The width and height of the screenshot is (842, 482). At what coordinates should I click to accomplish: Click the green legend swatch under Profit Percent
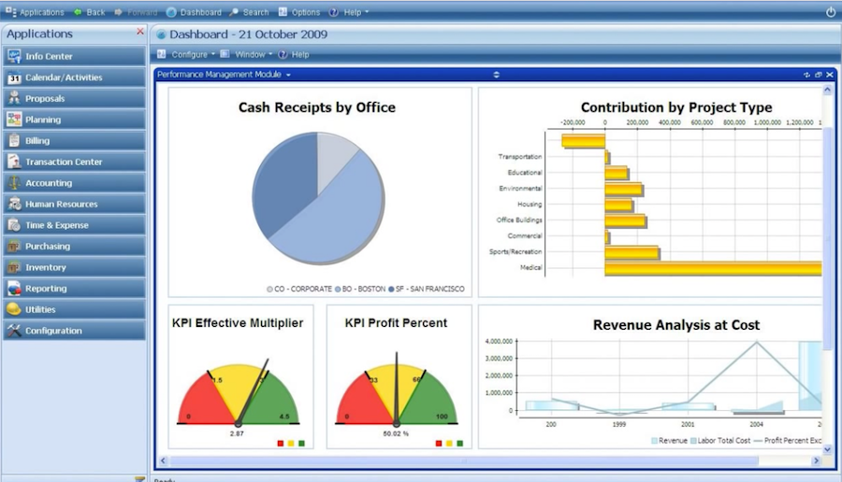point(459,444)
